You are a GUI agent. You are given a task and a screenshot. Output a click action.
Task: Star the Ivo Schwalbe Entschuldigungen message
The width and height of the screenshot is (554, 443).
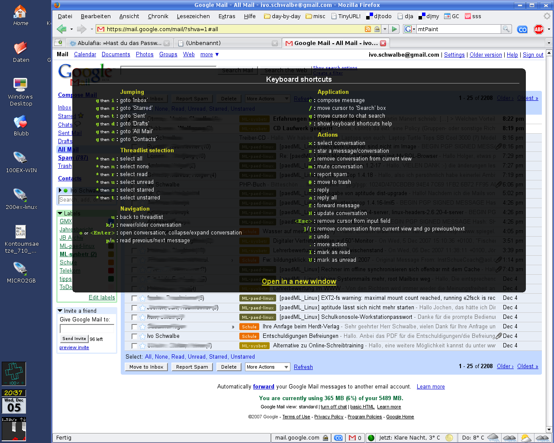[142, 336]
